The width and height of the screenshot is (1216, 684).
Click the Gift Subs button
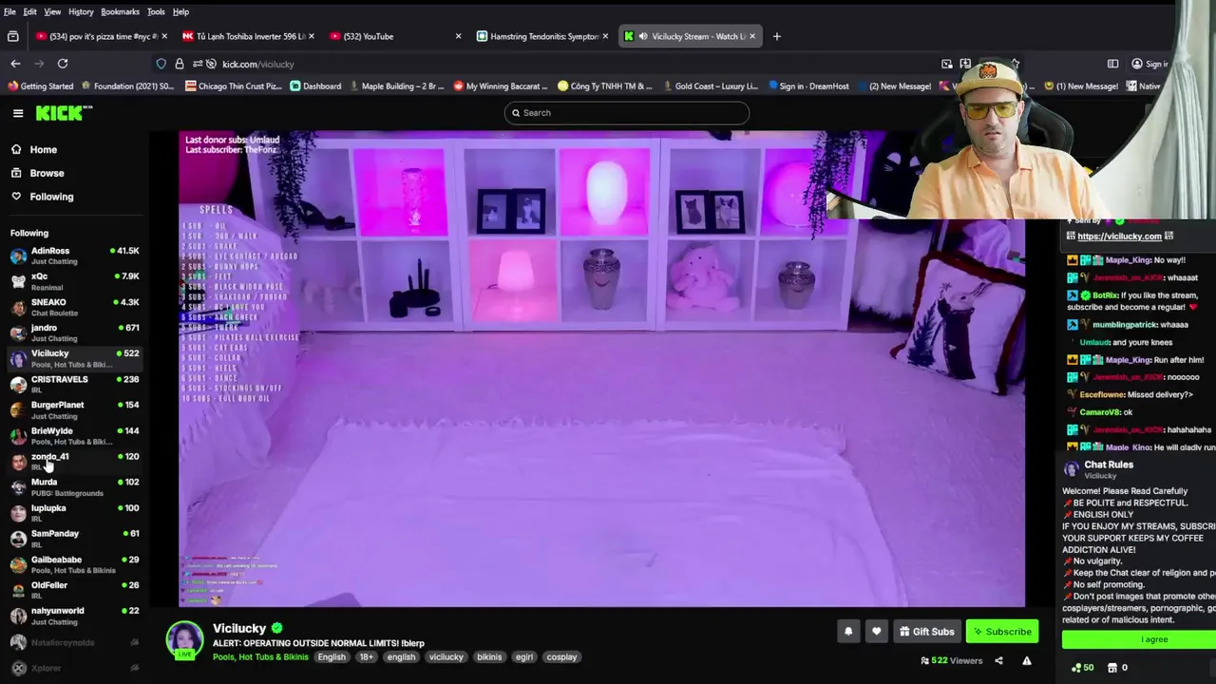pos(926,632)
